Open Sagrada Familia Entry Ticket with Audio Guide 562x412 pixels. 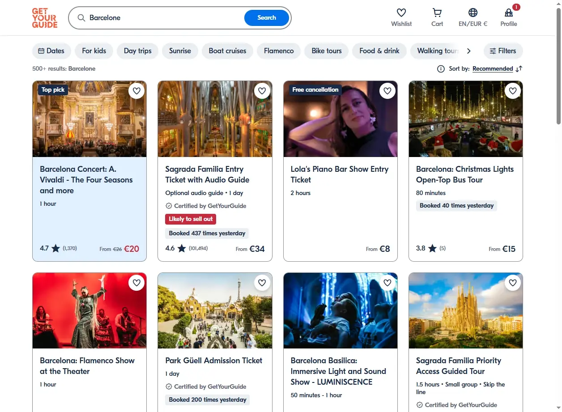(x=207, y=174)
